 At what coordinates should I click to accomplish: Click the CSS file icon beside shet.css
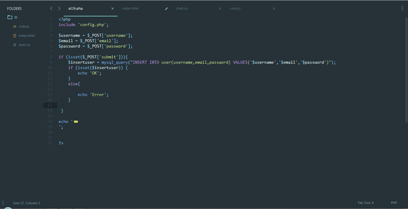[14, 45]
